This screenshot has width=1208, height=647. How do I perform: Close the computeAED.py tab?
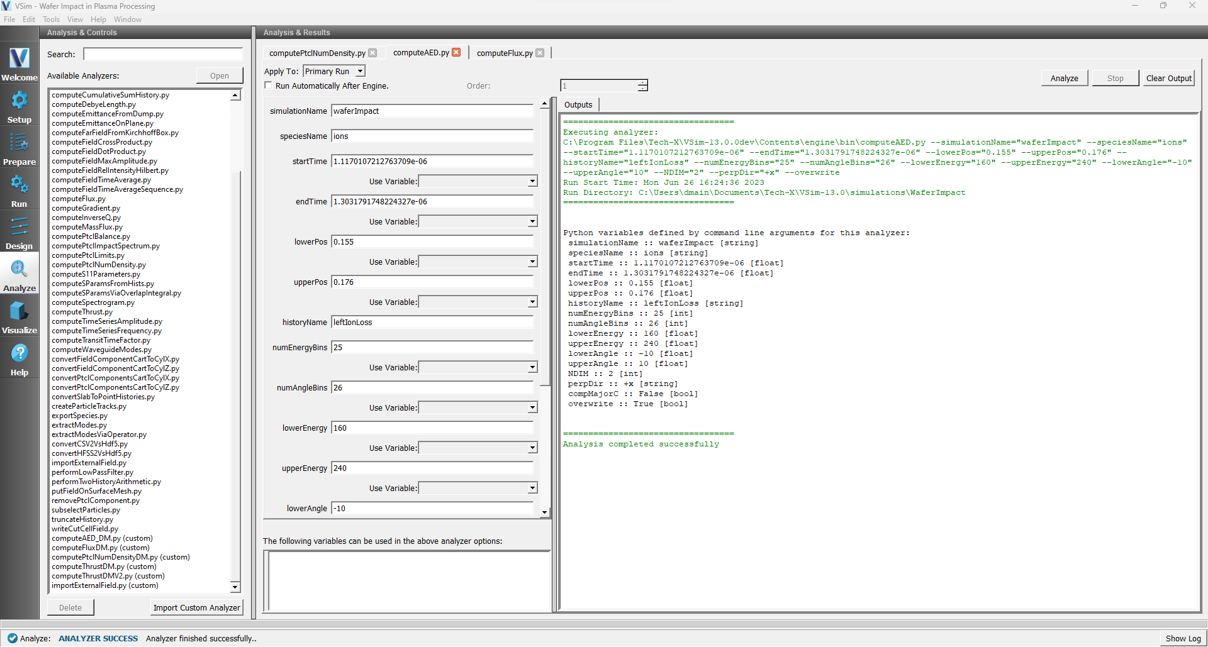pyautogui.click(x=456, y=52)
